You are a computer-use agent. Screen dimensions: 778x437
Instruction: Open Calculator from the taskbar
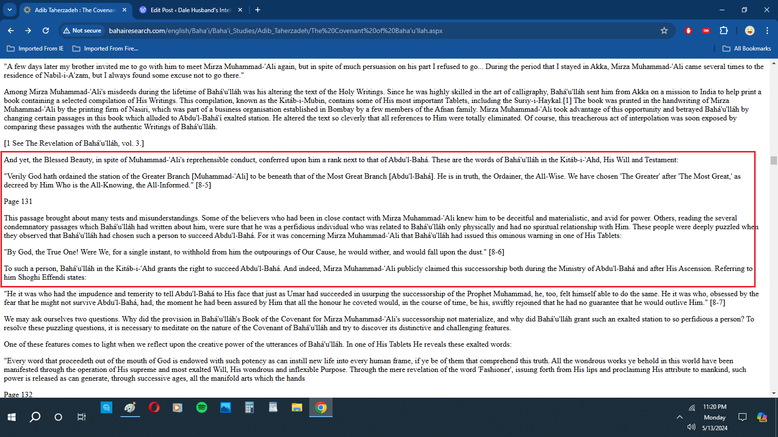249,407
